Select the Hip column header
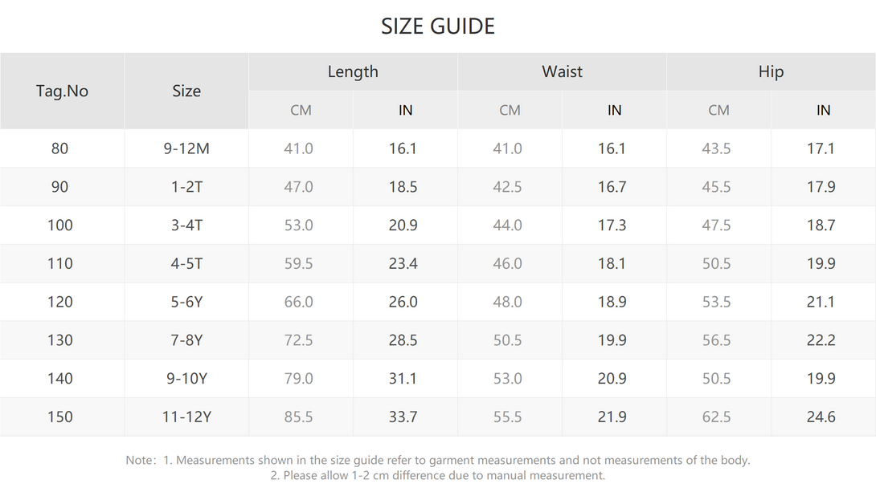Viewport: 876px width, 500px height. point(771,71)
